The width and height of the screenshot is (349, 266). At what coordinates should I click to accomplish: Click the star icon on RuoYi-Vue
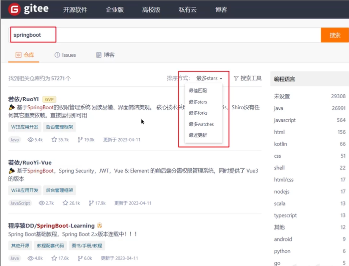coord(65,203)
